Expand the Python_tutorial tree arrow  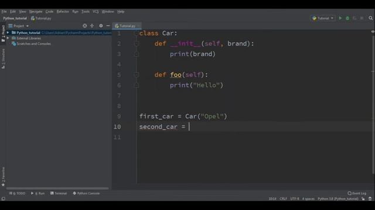[8, 33]
